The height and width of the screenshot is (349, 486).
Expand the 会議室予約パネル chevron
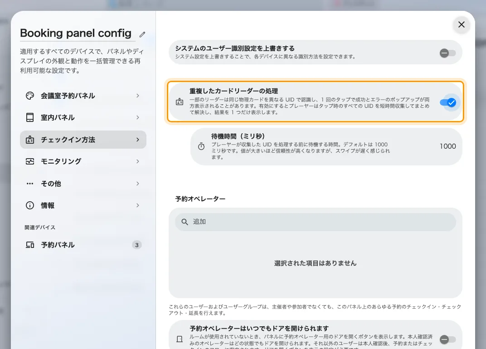click(x=138, y=96)
